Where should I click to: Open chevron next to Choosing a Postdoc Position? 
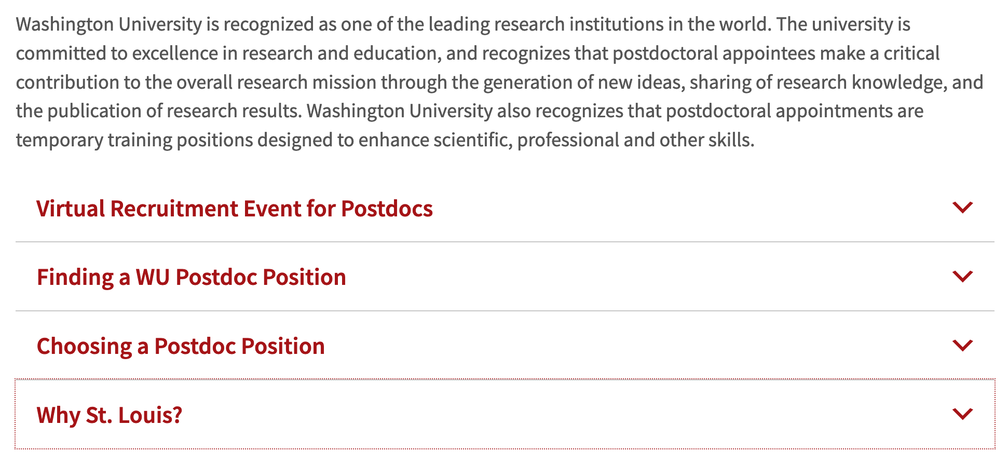click(x=962, y=345)
